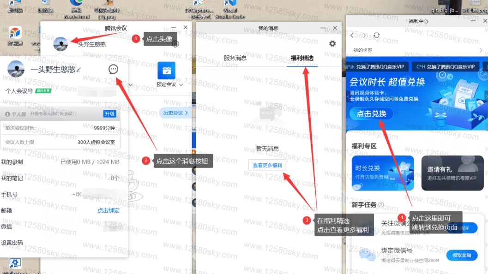This screenshot has width=488, height=274.
Task: Open the 邀请有礼 card
Action: [452, 173]
